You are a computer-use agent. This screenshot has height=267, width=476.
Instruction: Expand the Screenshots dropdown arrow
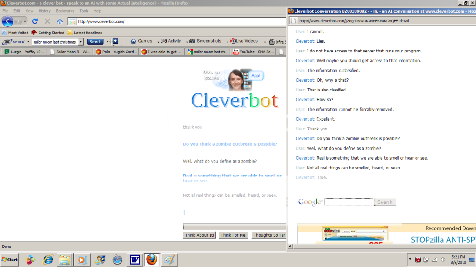pos(228,42)
